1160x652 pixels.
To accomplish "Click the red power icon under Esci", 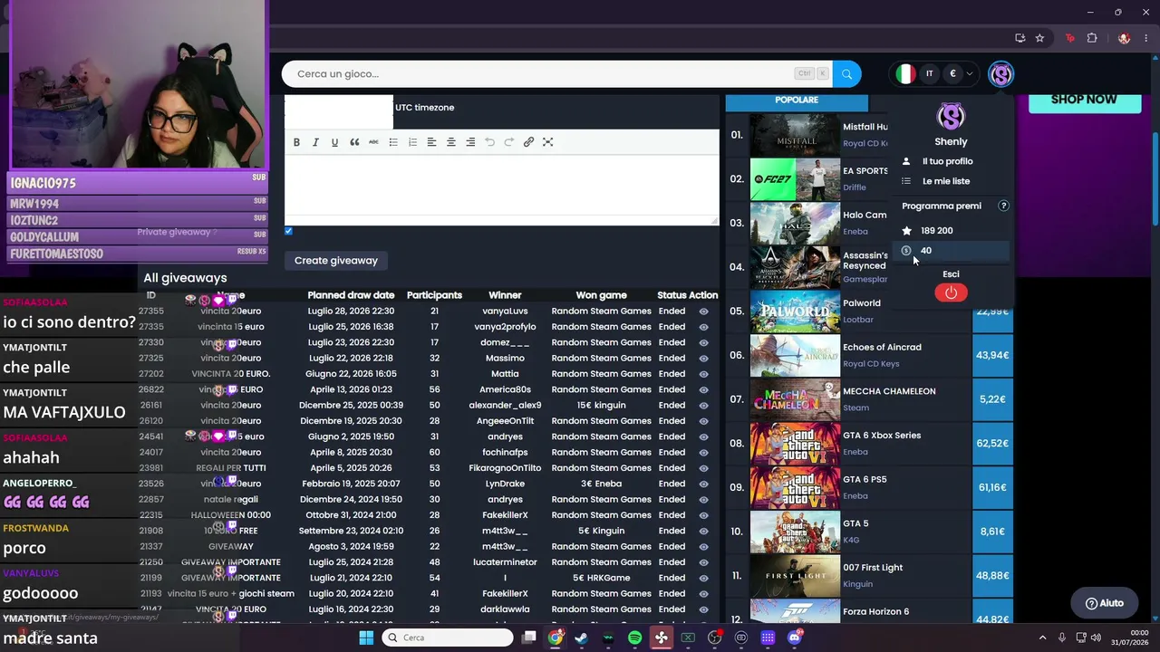I will click(951, 292).
